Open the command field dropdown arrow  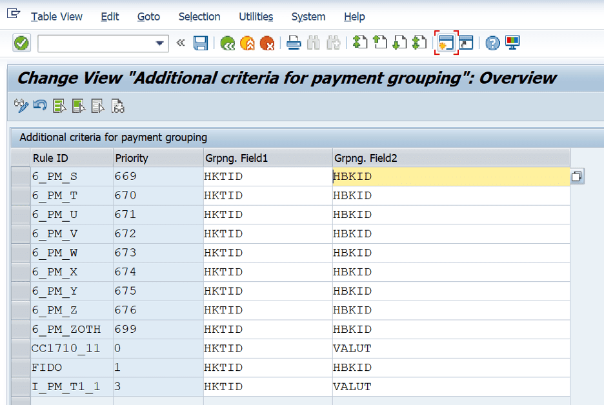pos(160,43)
